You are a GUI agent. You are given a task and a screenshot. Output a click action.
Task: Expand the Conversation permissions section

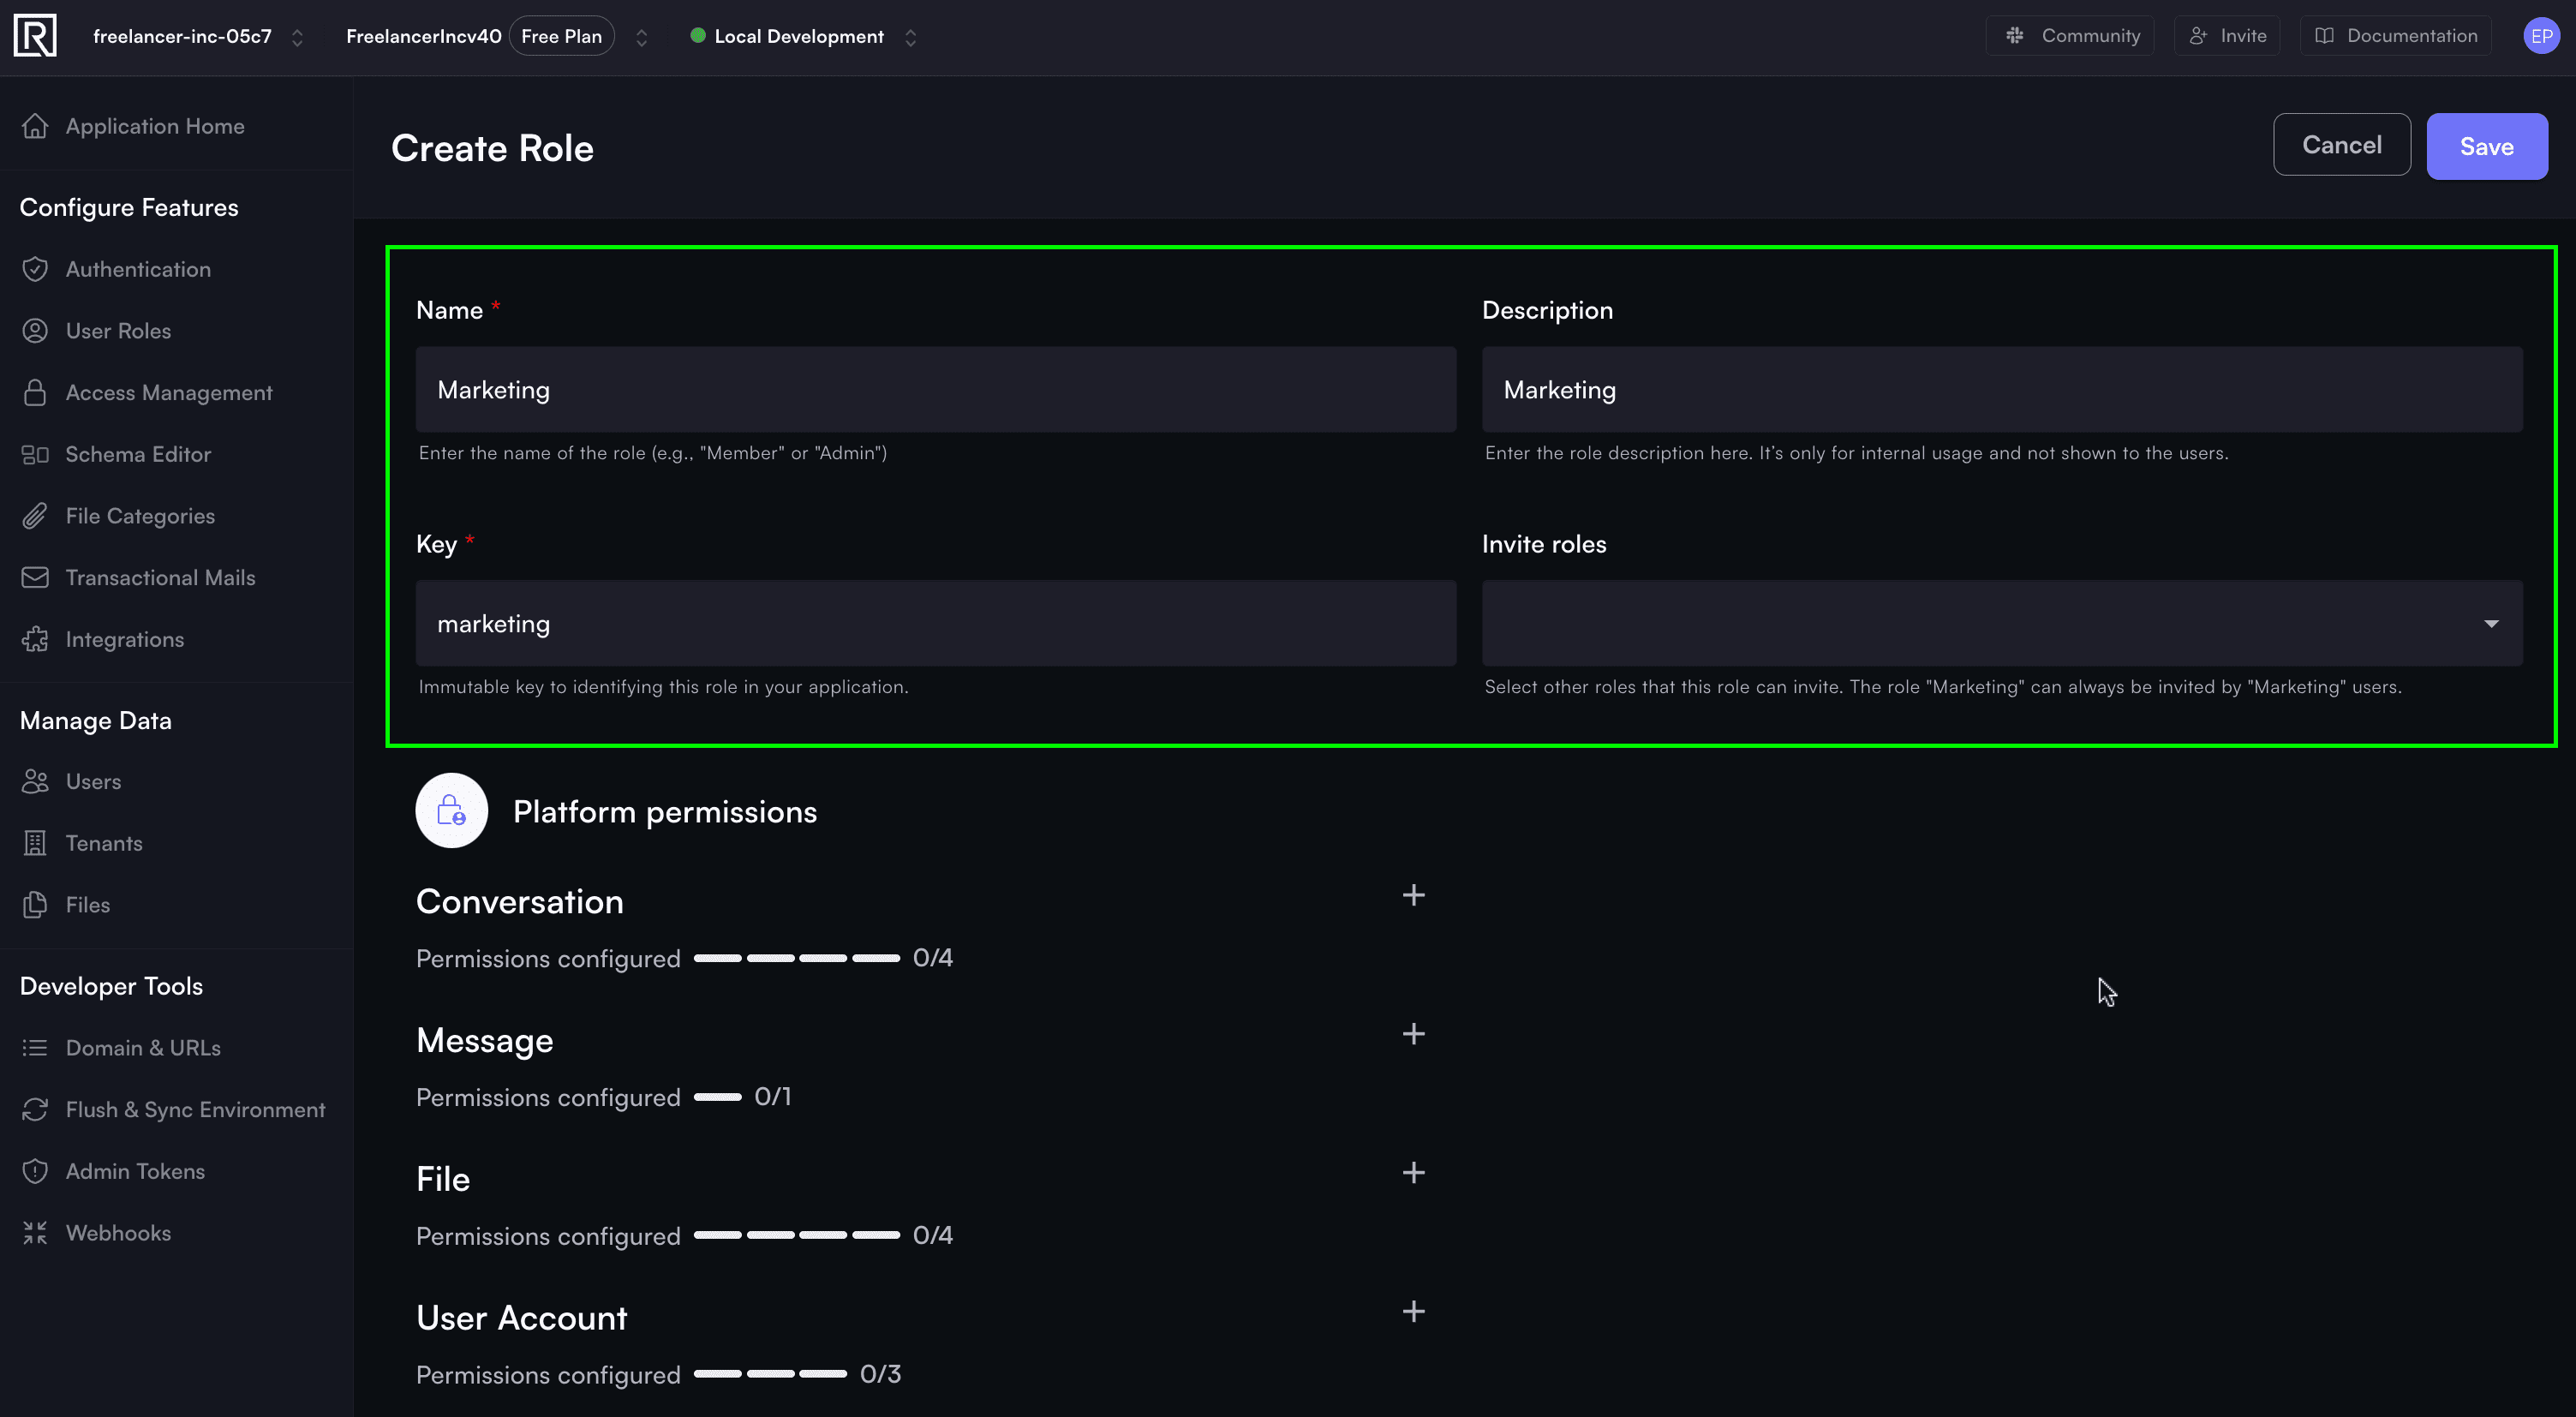tap(1413, 895)
